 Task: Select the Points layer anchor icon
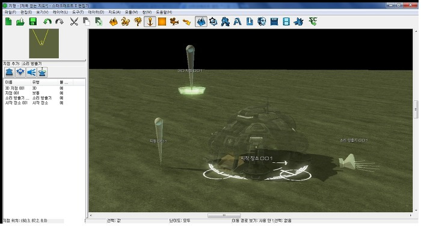point(150,22)
